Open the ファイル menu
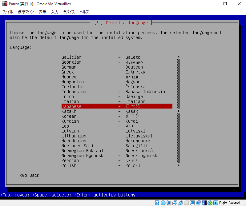 7,12
